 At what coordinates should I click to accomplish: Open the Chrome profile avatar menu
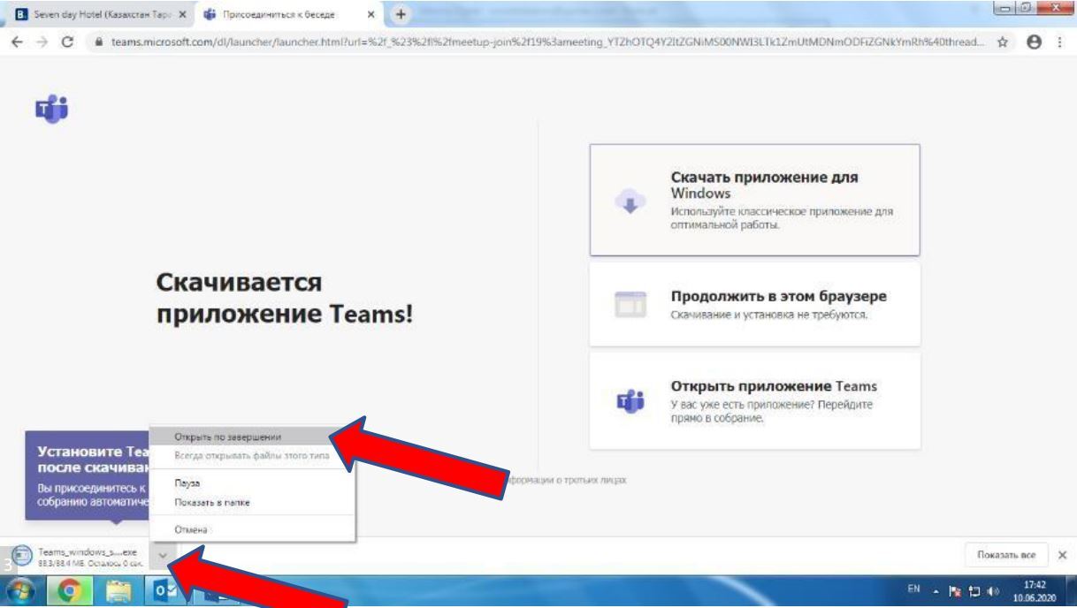(1034, 42)
